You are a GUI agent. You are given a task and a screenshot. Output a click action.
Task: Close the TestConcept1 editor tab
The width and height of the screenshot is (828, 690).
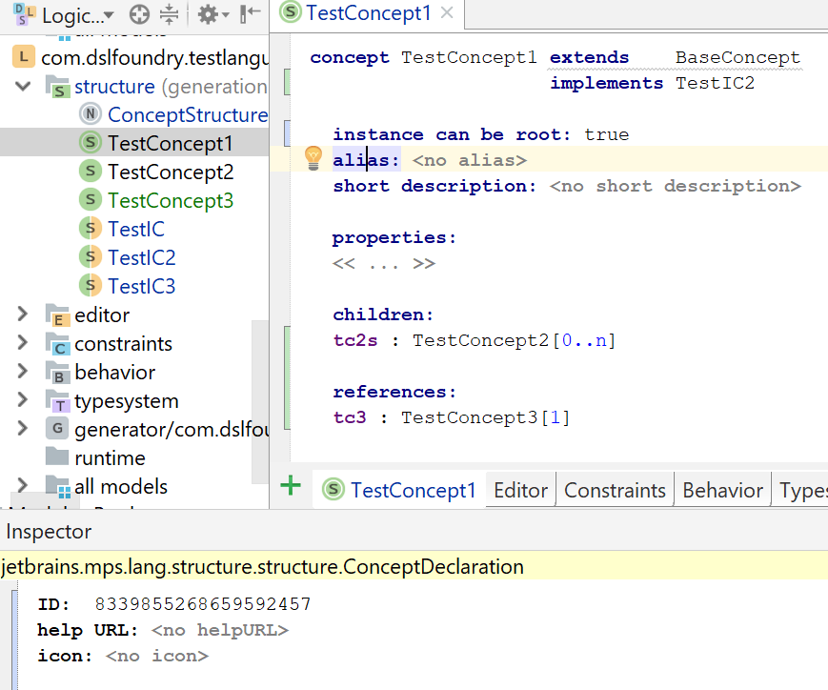pyautogui.click(x=447, y=13)
